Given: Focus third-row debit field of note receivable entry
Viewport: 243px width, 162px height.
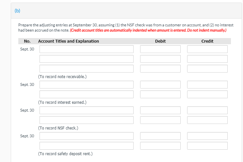Looking at the screenshot, I should point(160,69).
